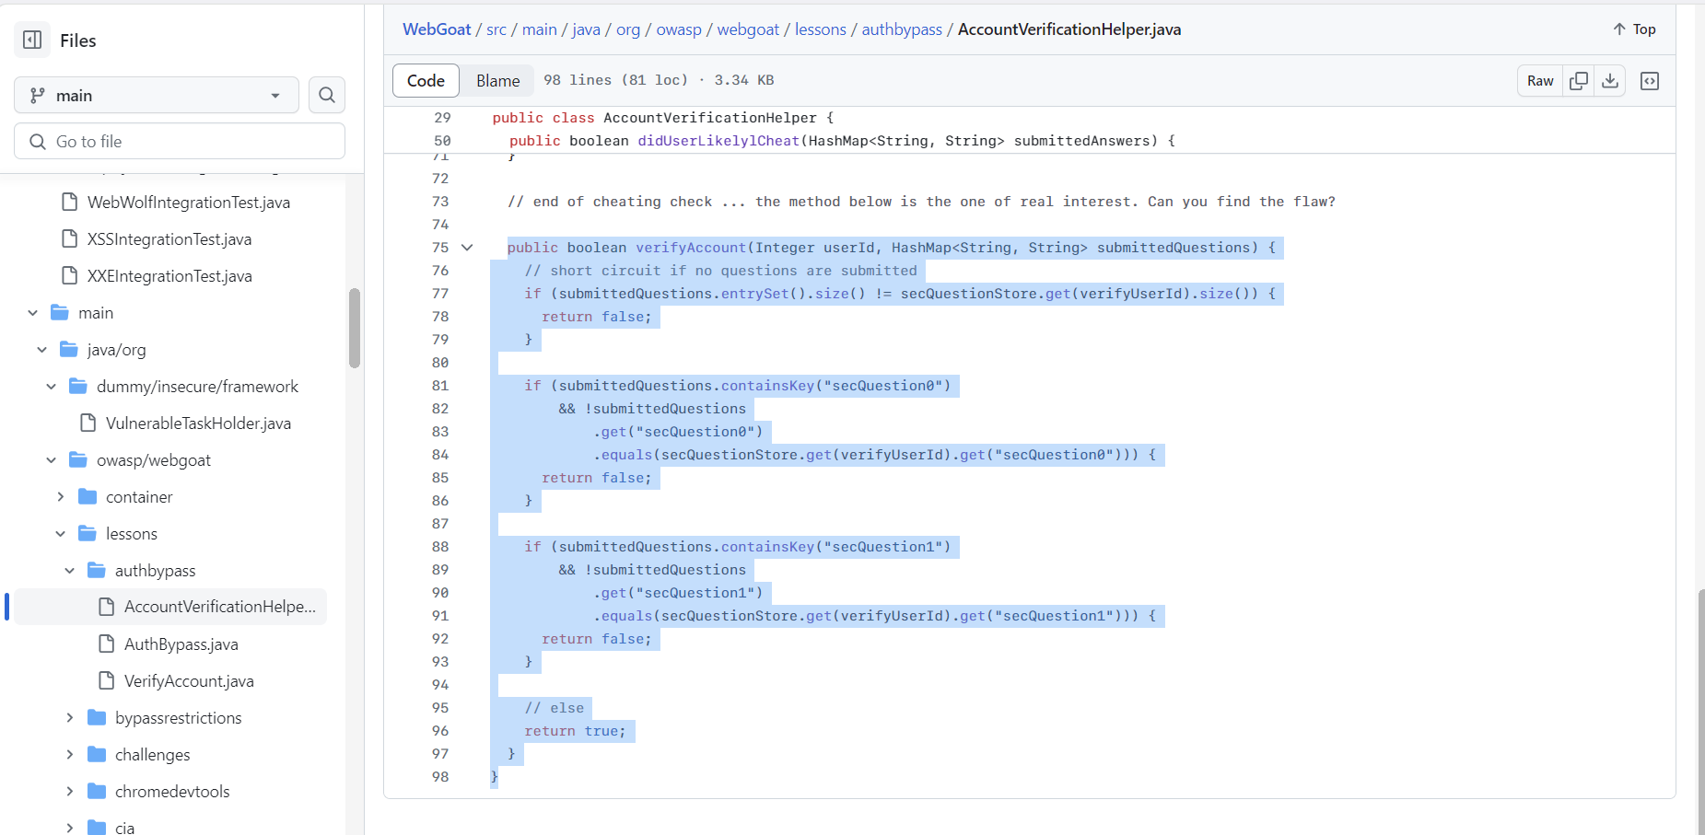Jump to Top of file
1705x835 pixels.
click(x=1634, y=29)
